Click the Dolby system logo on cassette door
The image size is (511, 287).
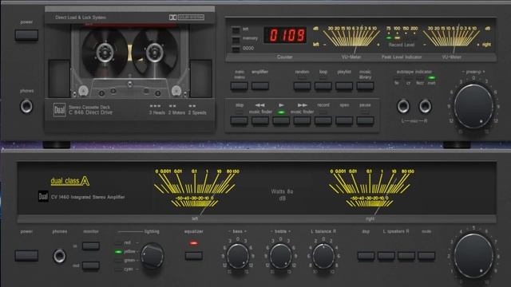[x=186, y=18]
